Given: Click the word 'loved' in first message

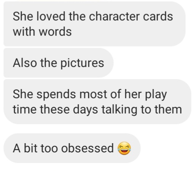Looking at the screenshot, I should pos(51,16).
